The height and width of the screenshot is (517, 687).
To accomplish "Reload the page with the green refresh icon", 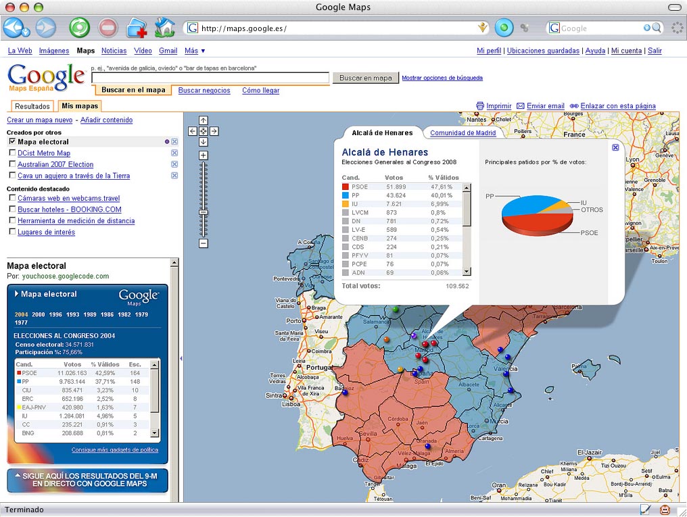I will click(x=79, y=28).
